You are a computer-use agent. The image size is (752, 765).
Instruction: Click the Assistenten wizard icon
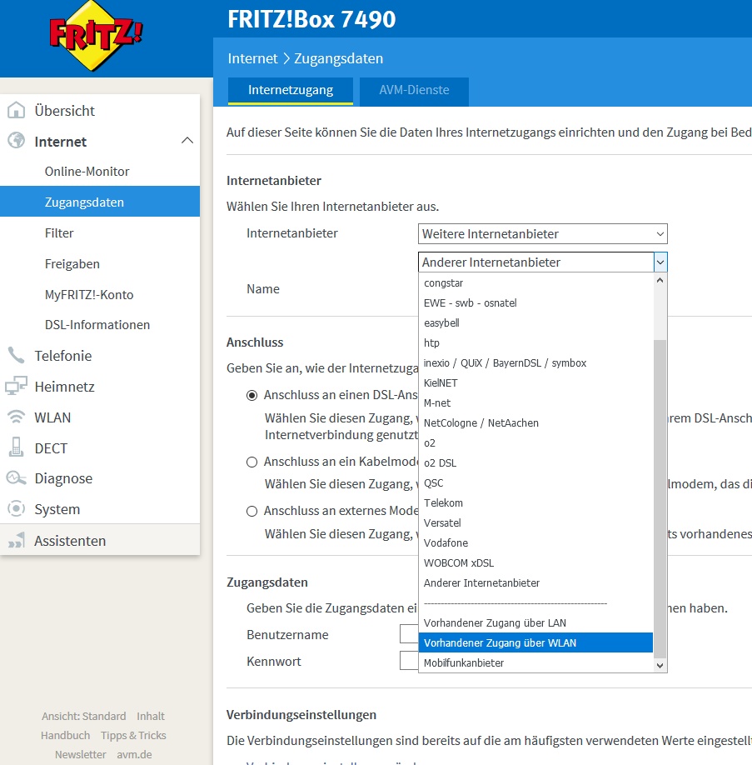[x=16, y=540]
